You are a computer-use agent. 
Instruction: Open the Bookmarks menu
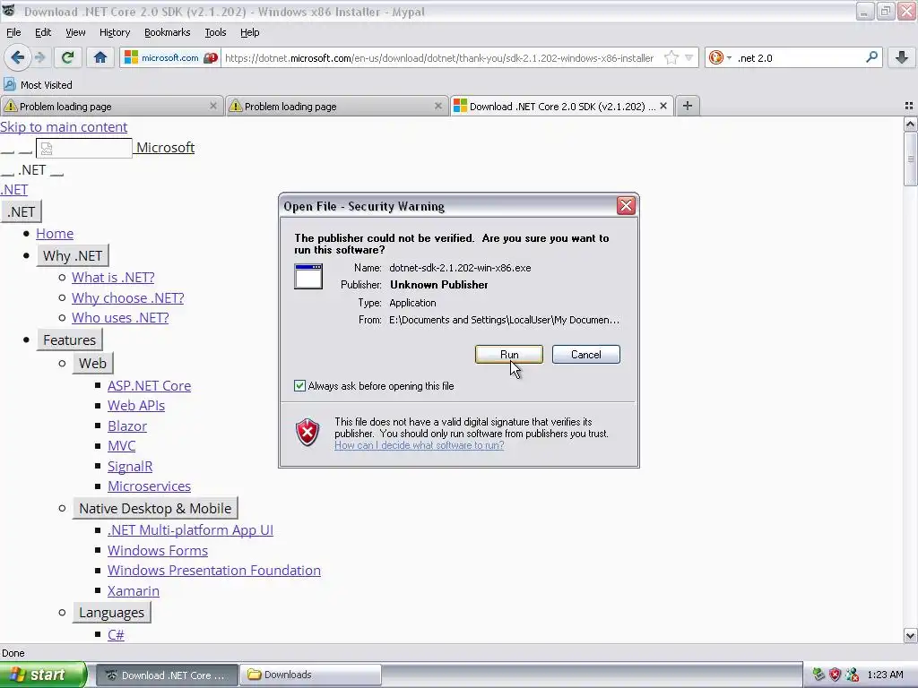point(167,32)
